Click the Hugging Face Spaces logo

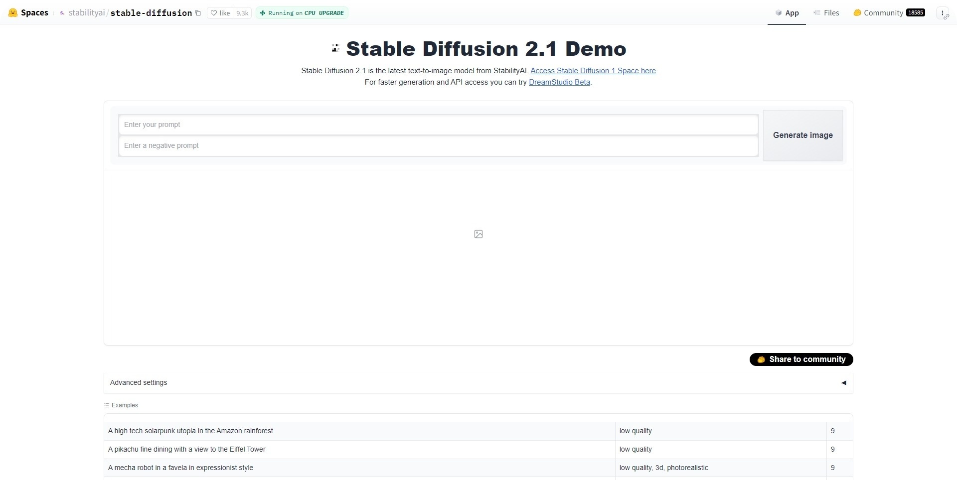coord(13,13)
